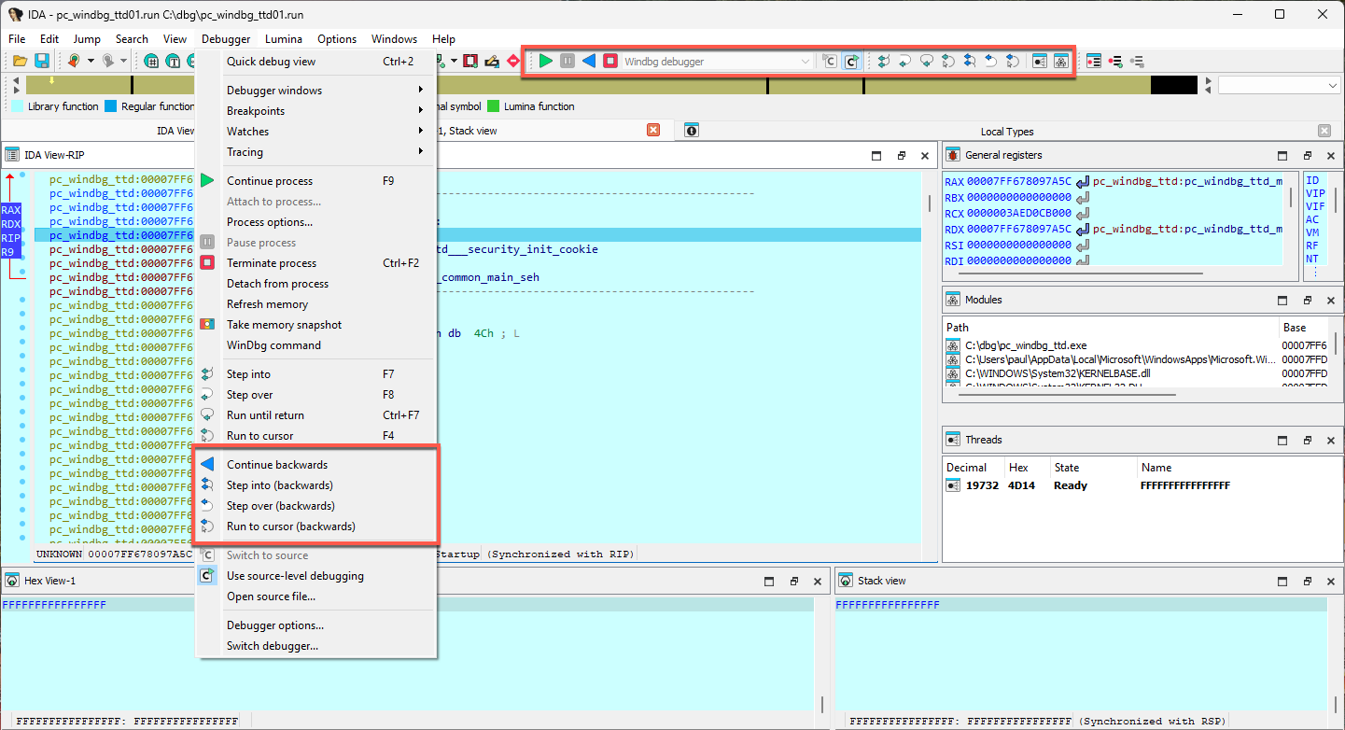This screenshot has width=1345, height=730.
Task: Click the blue Continue backwards toolbar icon
Action: point(590,61)
